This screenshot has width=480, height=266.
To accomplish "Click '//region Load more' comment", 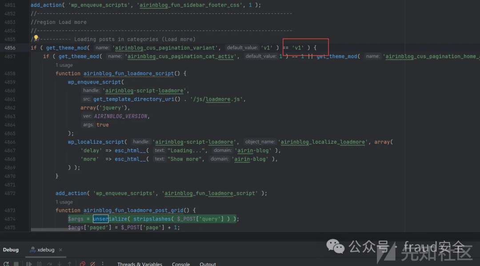I will point(59,22).
